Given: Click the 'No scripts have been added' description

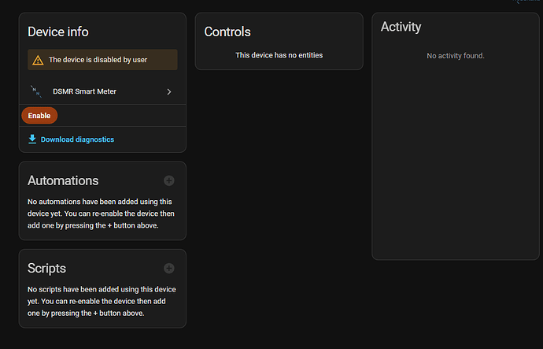Looking at the screenshot, I should [99, 301].
